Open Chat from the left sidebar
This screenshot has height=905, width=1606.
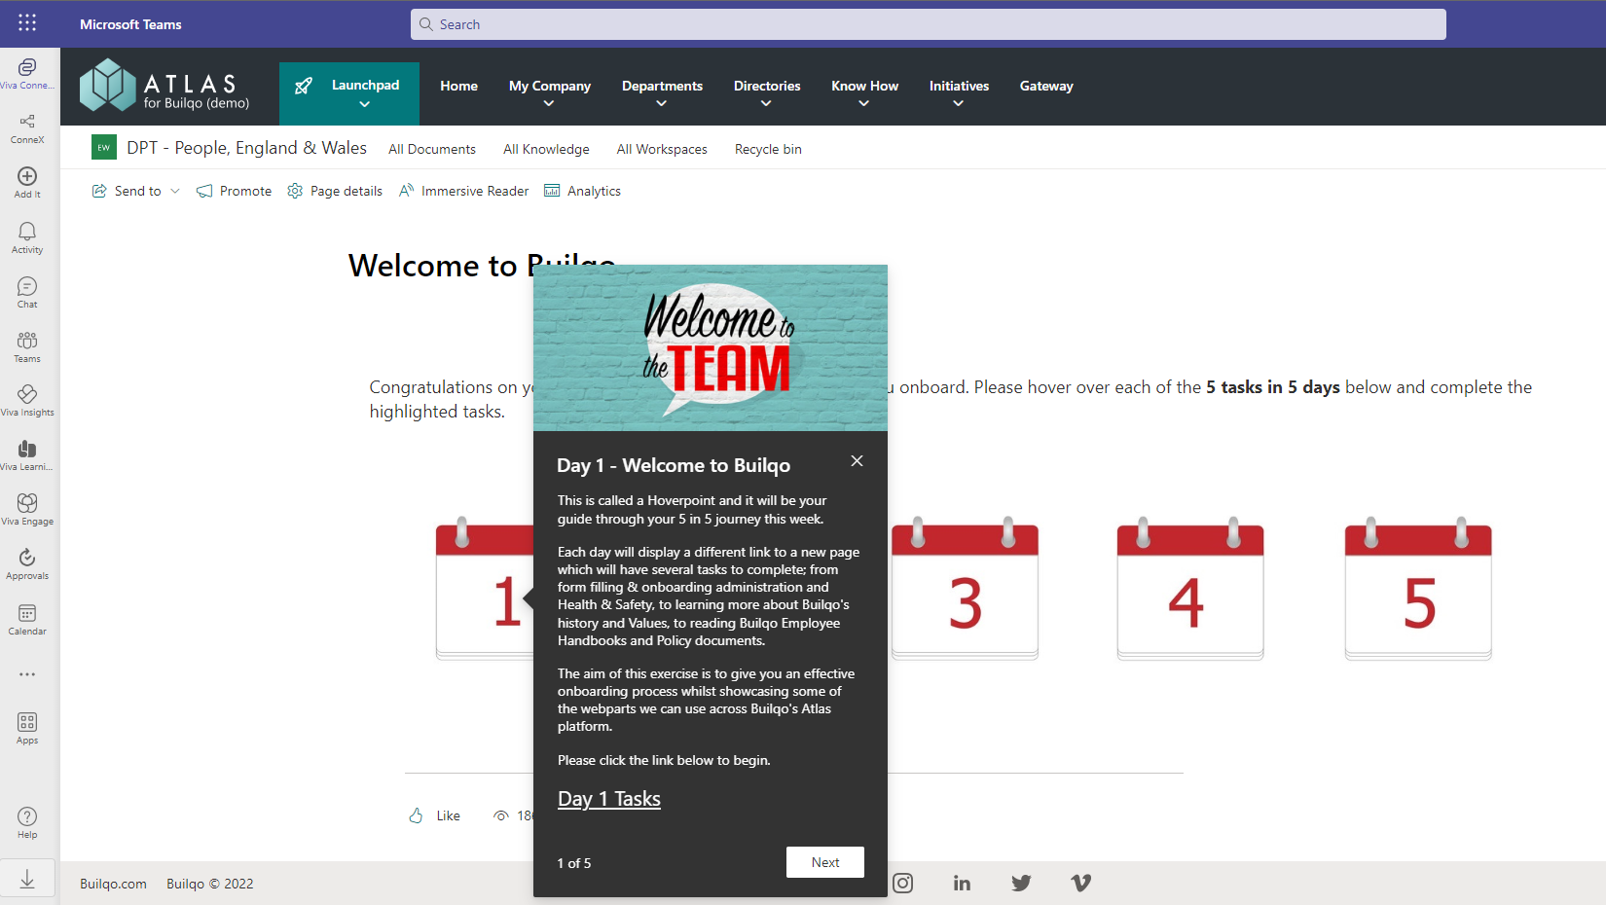[x=27, y=291]
